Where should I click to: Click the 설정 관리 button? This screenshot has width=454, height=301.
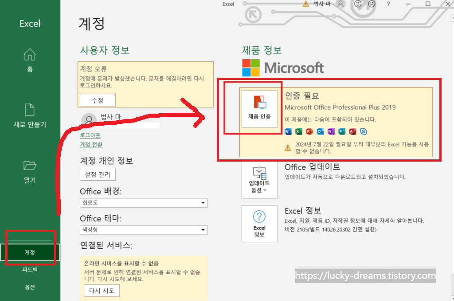[98, 174]
